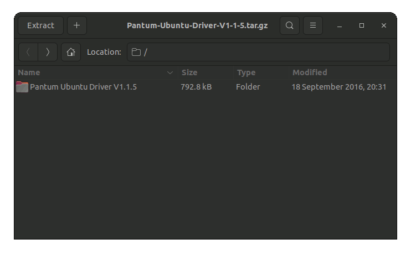Click the Location path field
Viewport: 411px width, 255px height.
click(258, 52)
